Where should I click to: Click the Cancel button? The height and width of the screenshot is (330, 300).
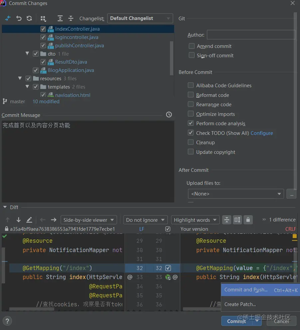(281, 321)
